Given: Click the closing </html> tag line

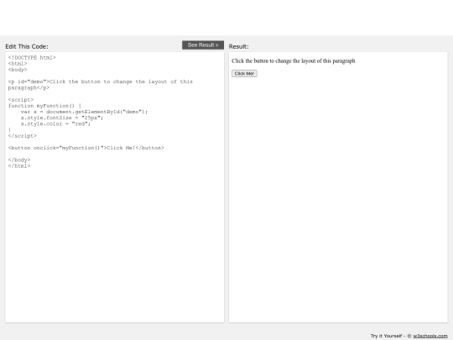Looking at the screenshot, I should point(19,166).
